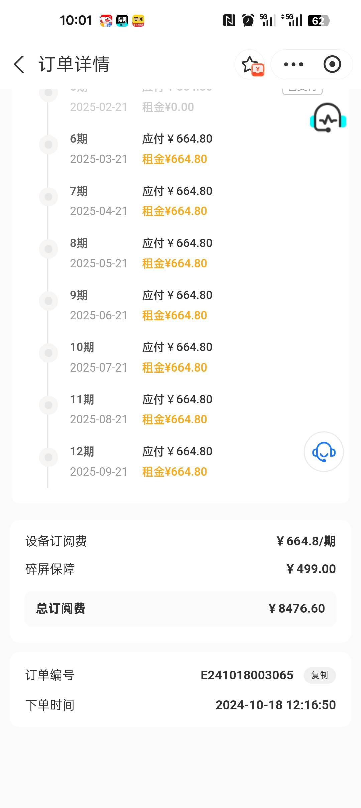Open the black headset support assistant
This screenshot has height=808, width=361.
[328, 118]
